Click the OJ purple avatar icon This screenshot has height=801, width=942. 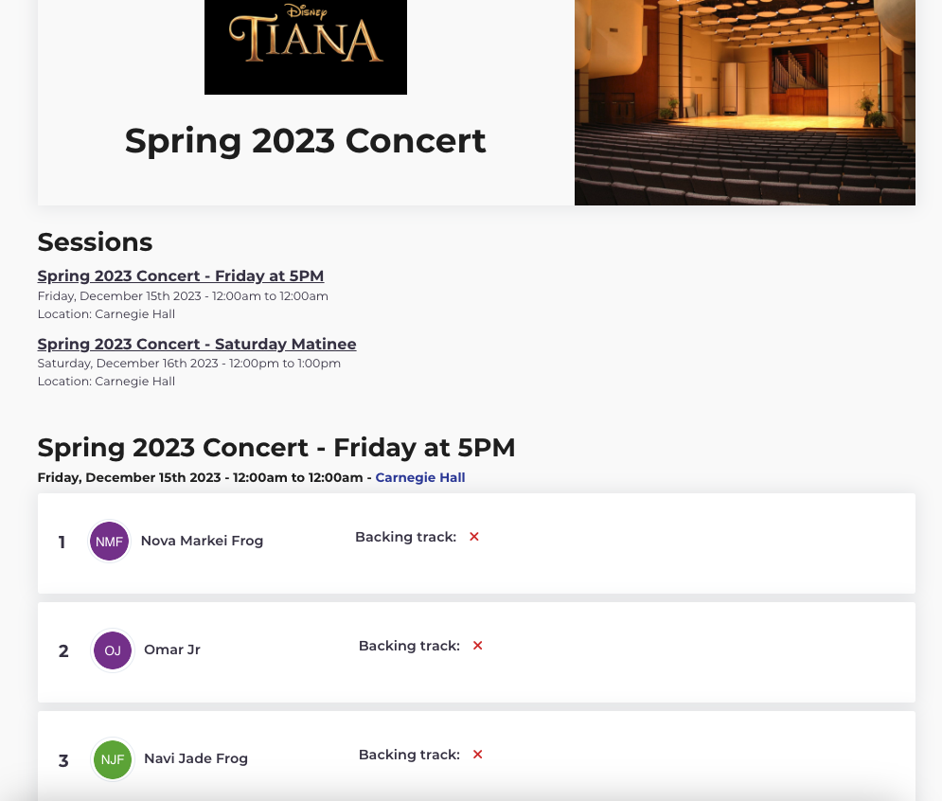click(x=113, y=650)
